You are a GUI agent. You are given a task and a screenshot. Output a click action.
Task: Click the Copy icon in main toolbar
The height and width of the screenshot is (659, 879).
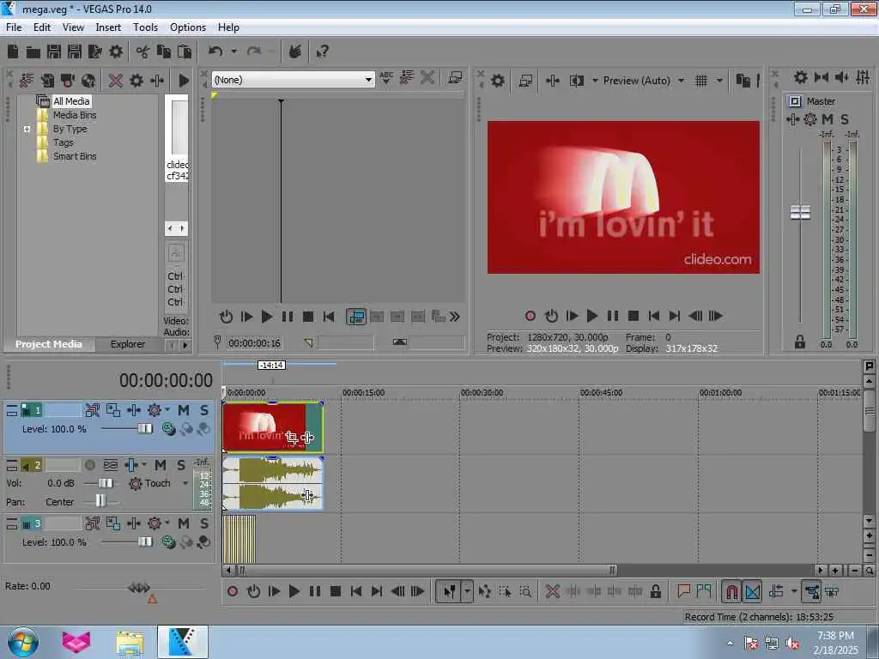(164, 52)
